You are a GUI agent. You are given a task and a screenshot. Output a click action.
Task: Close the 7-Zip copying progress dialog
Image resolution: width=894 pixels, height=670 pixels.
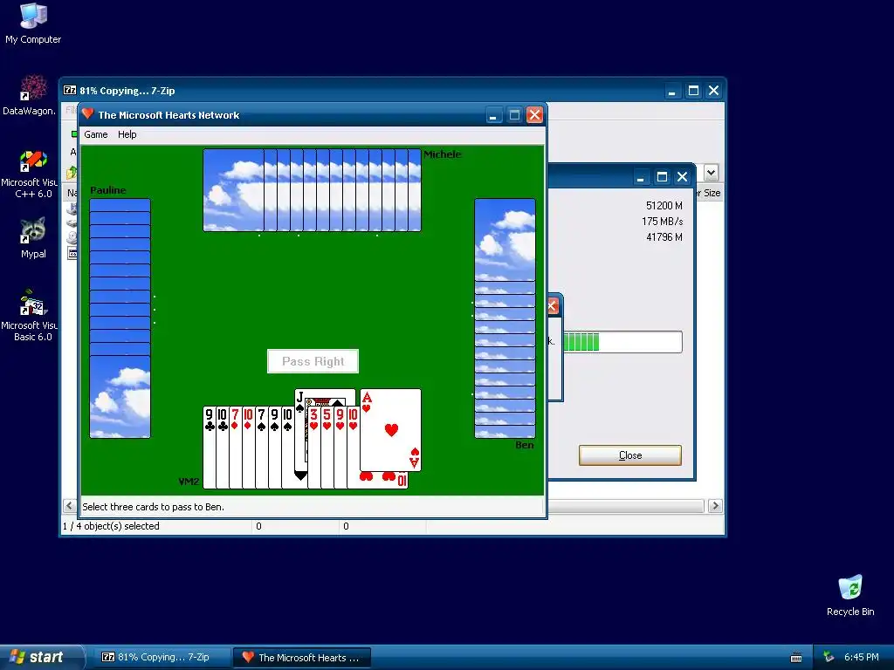click(683, 177)
